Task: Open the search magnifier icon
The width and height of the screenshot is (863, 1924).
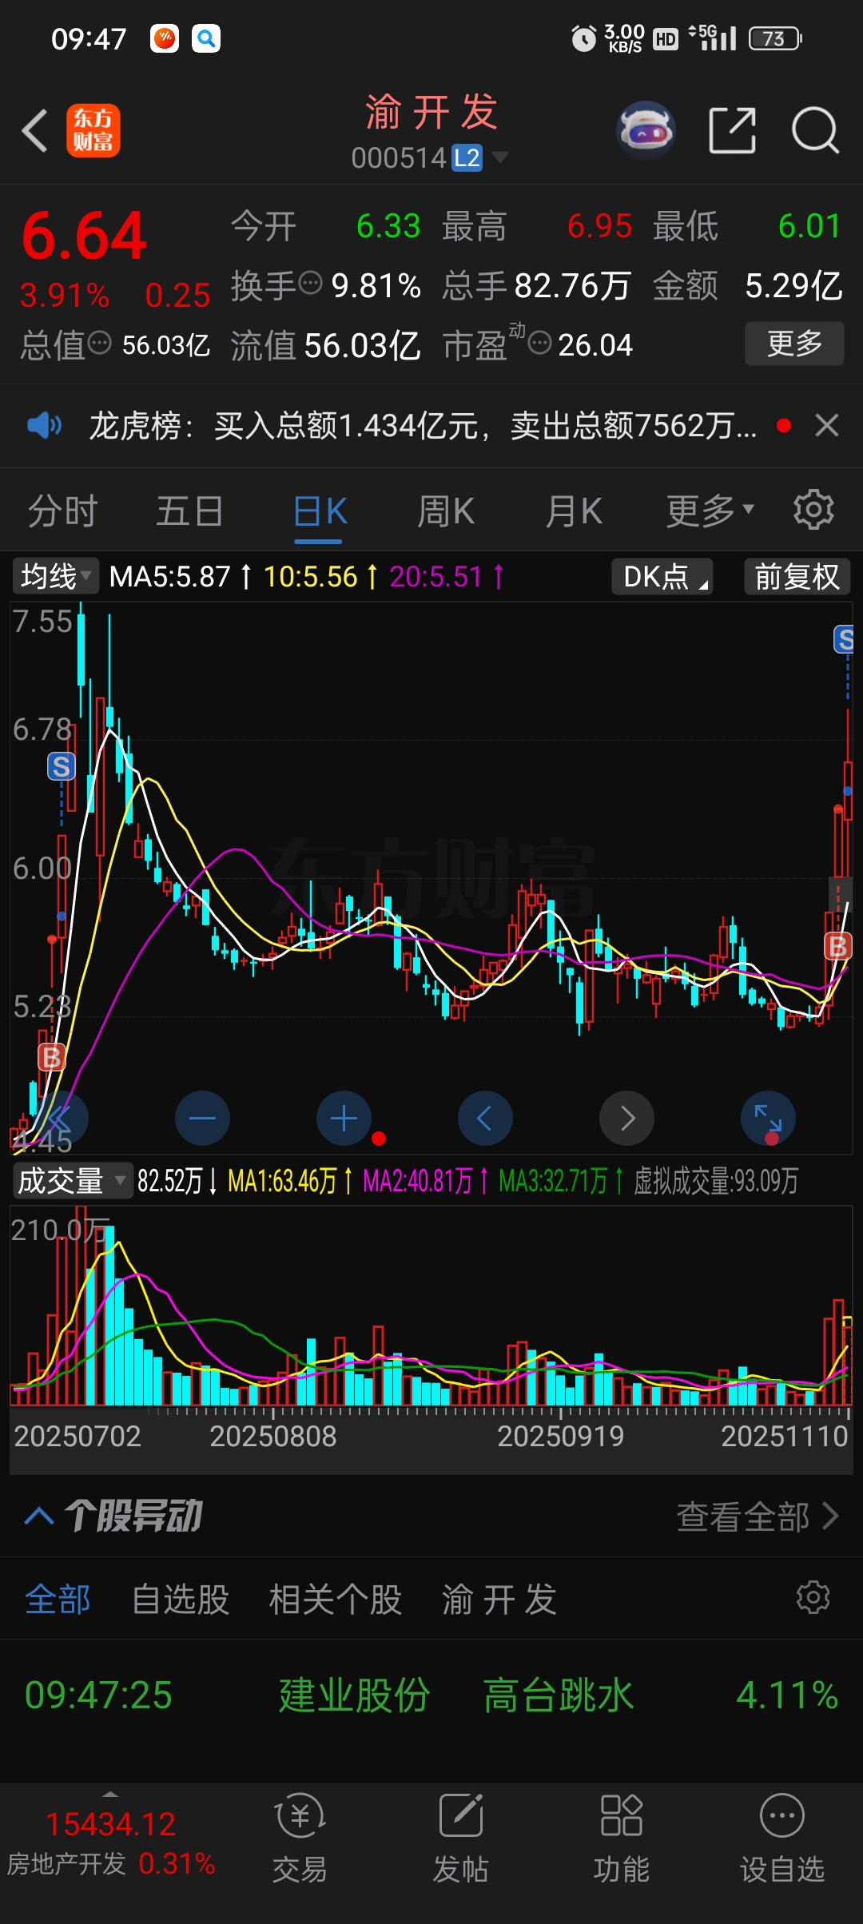Action: click(x=814, y=130)
